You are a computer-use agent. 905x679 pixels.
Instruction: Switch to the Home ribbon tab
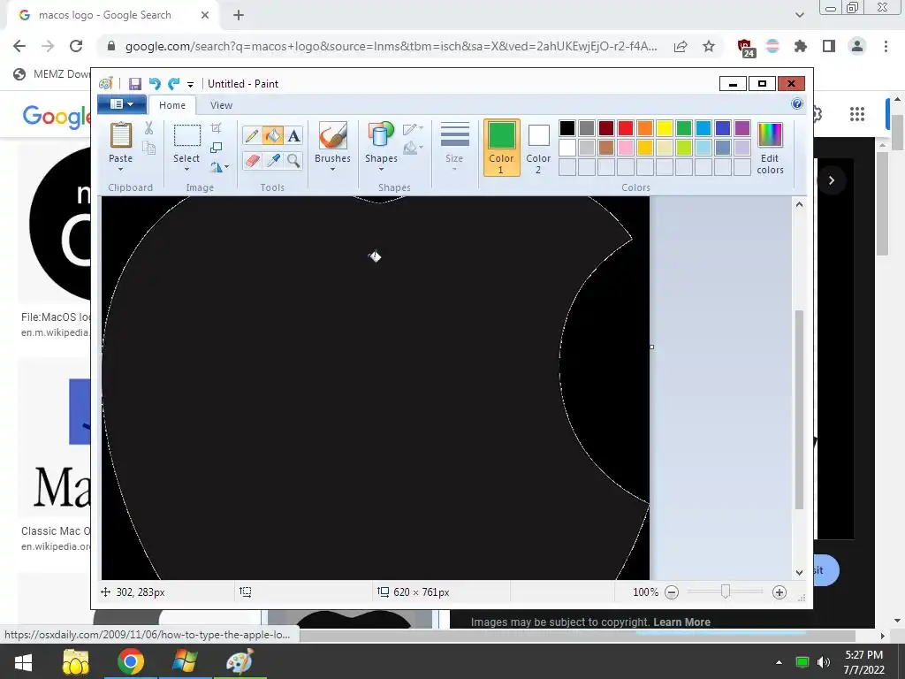tap(172, 105)
